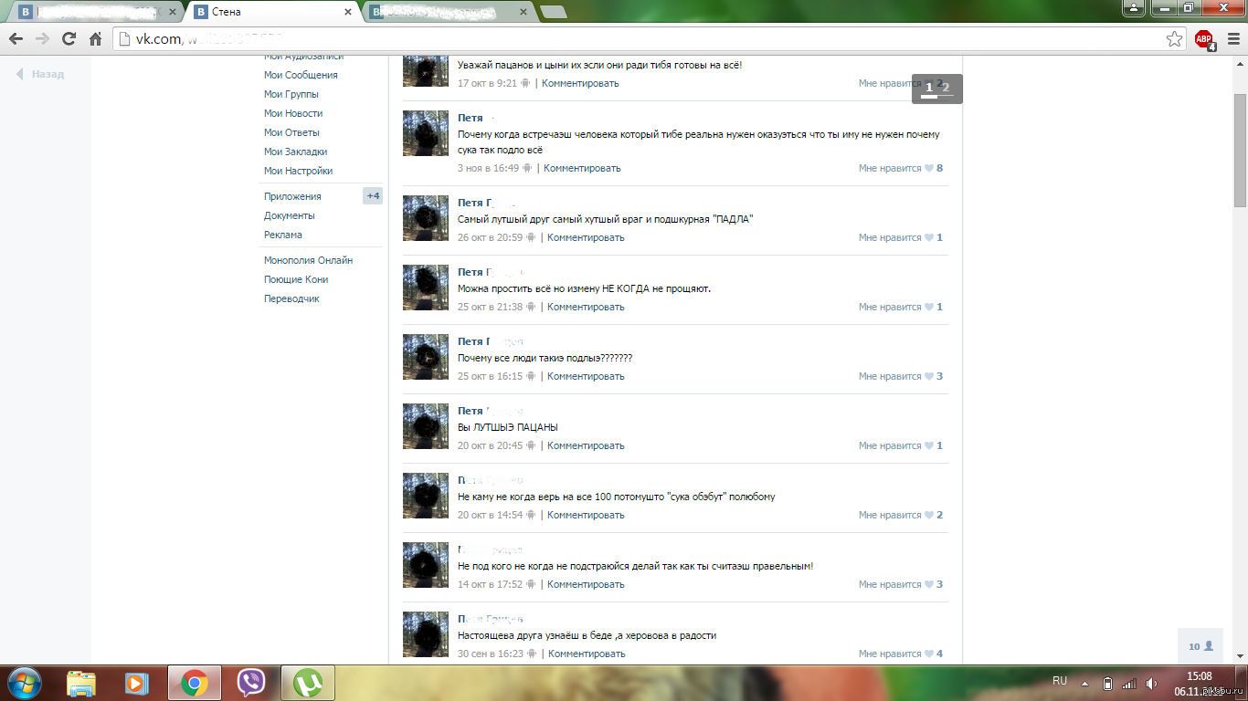Expand the Приложения +4 counter
The height and width of the screenshot is (701, 1248).
point(373,196)
